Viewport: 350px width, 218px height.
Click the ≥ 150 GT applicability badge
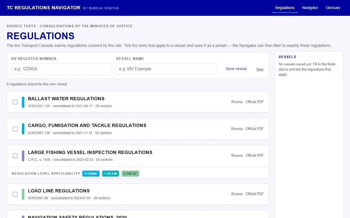coord(130,174)
